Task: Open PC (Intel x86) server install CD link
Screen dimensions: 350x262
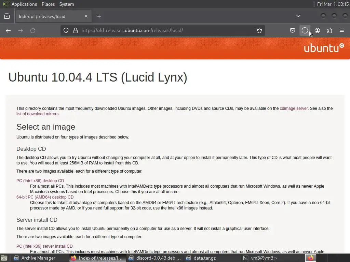Action: (x=44, y=246)
